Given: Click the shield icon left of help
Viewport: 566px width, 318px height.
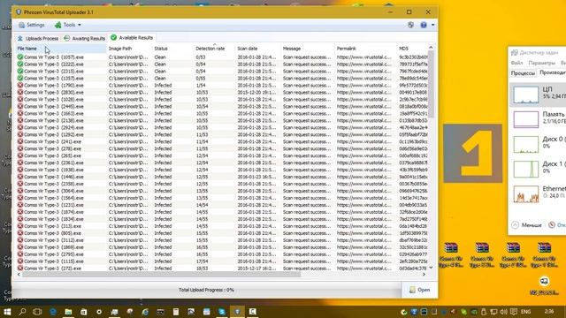Looking at the screenshot, I should coord(410,25).
